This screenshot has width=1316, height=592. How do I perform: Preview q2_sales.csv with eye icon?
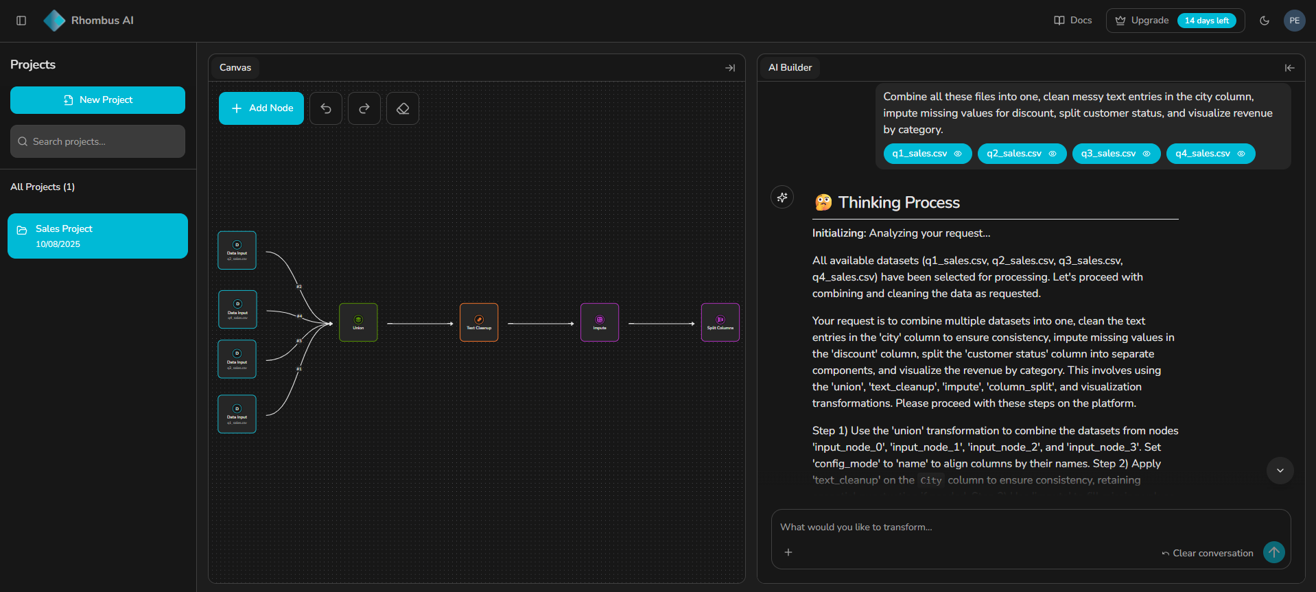(1053, 154)
